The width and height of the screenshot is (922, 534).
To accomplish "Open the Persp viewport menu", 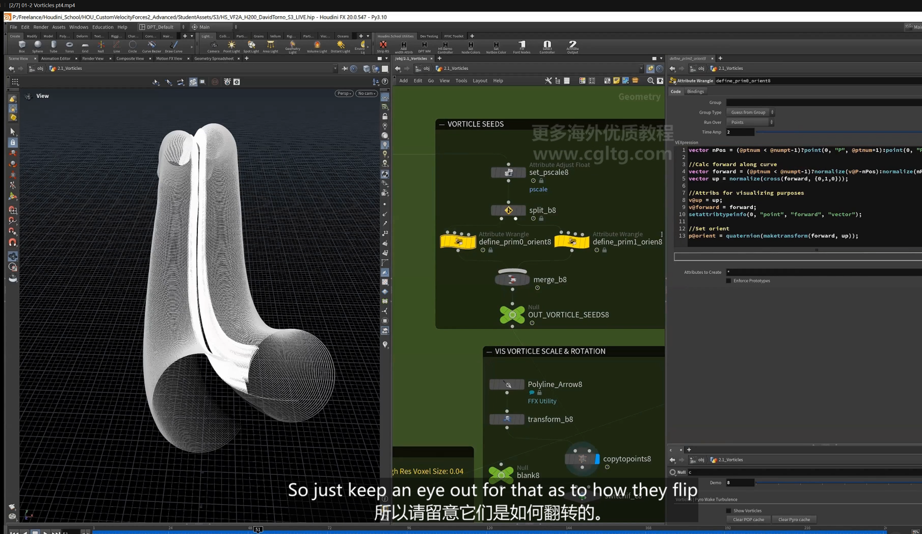I will coord(344,93).
